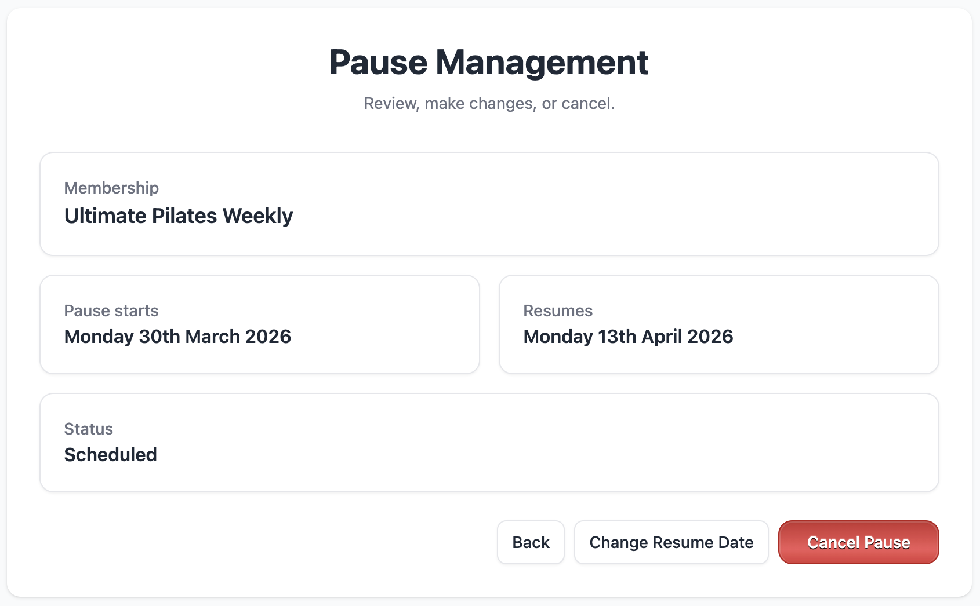Click the word Date in Change Resume Date
This screenshot has height=606, width=980.
pos(736,542)
